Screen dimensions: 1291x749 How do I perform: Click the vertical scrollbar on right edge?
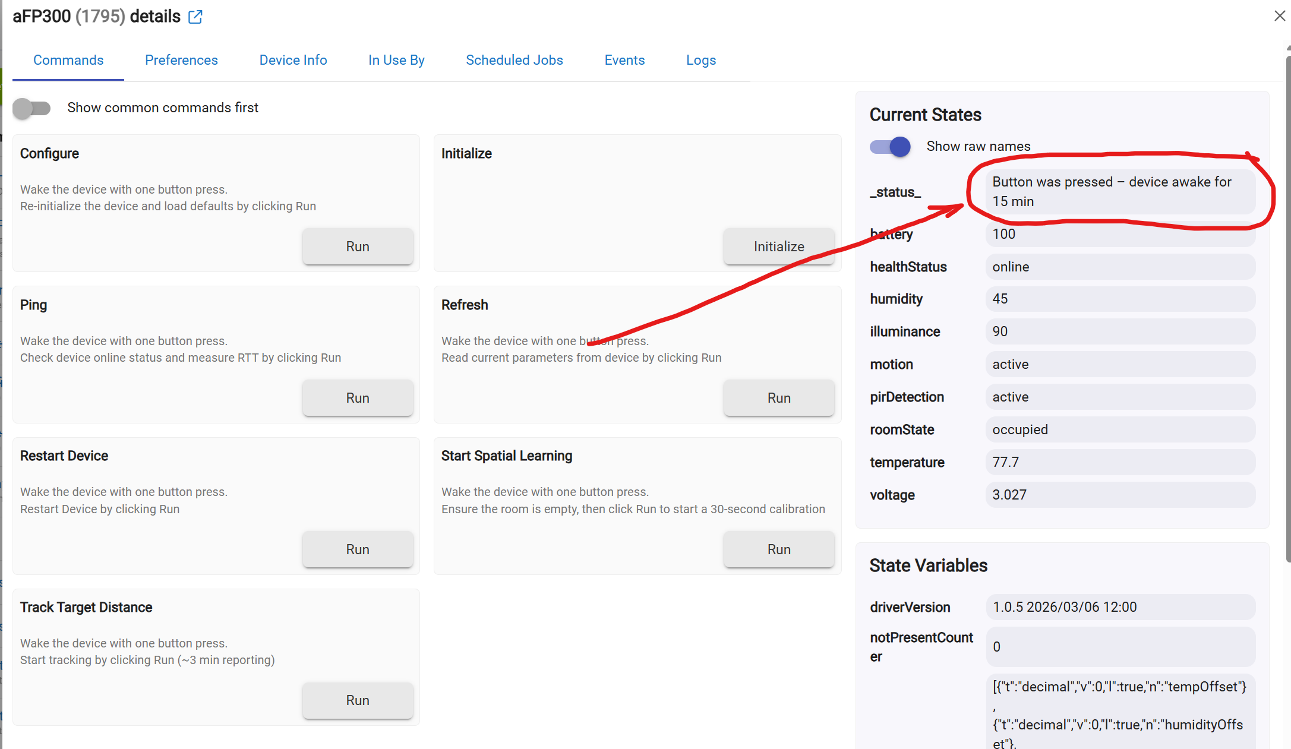point(1287,309)
